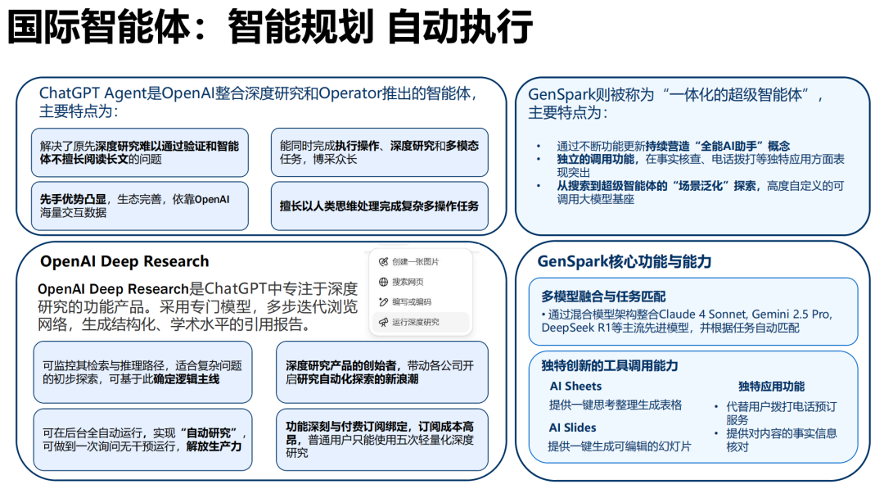Screen dimensions: 884x498
Task: Click the telescope icon beside 运行深度研究
Action: pos(383,323)
